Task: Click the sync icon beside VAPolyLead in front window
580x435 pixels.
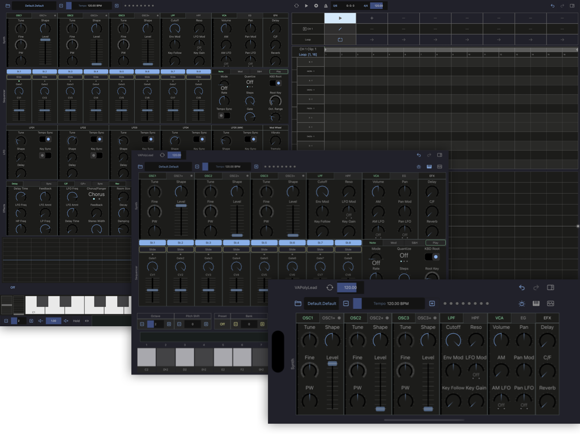Action: tap(330, 288)
